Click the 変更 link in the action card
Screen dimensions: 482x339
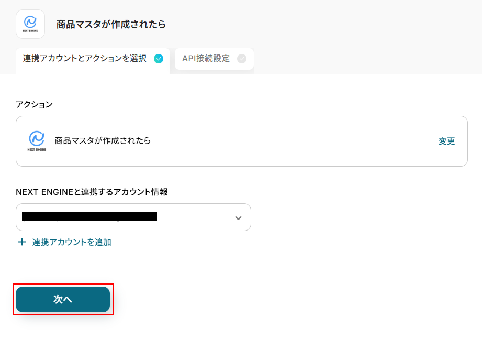pyautogui.click(x=446, y=141)
